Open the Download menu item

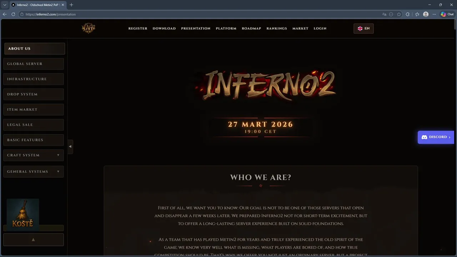click(164, 29)
